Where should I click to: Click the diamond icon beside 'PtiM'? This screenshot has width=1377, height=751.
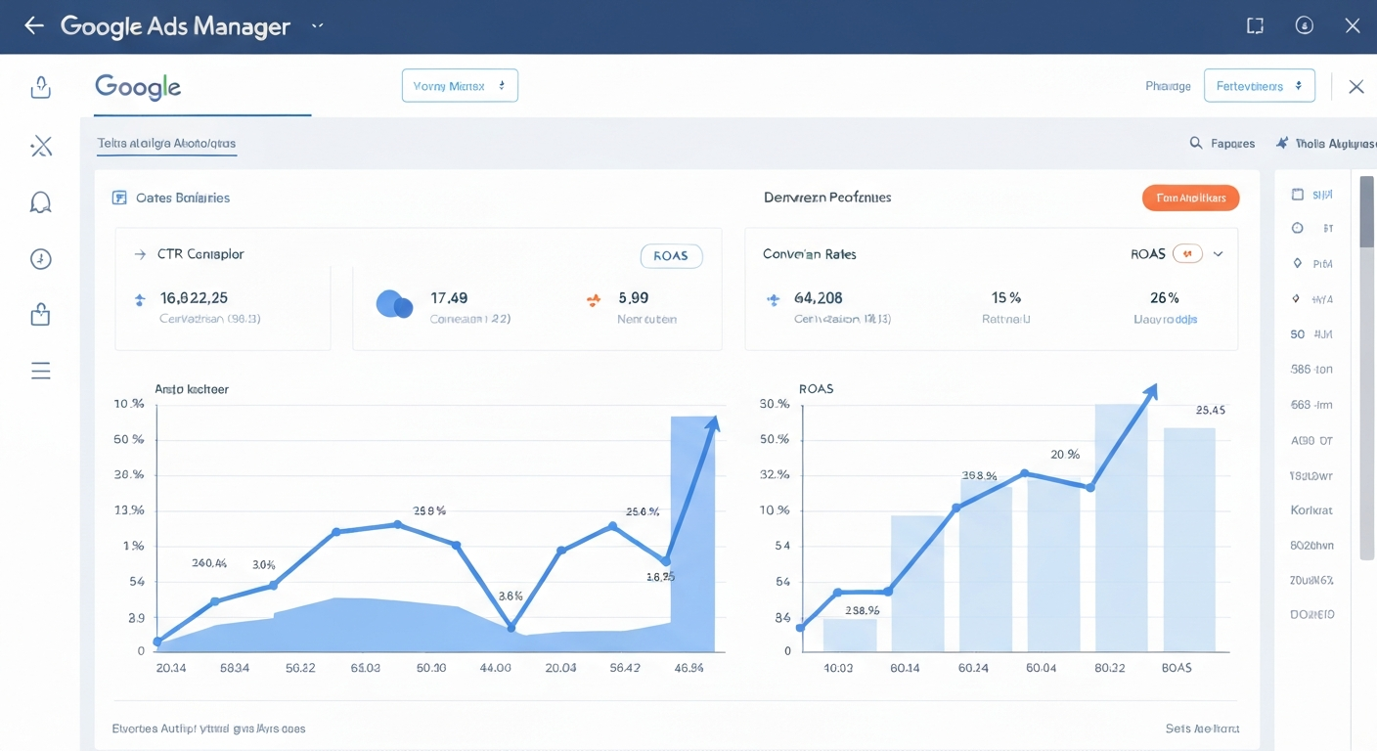point(1298,263)
